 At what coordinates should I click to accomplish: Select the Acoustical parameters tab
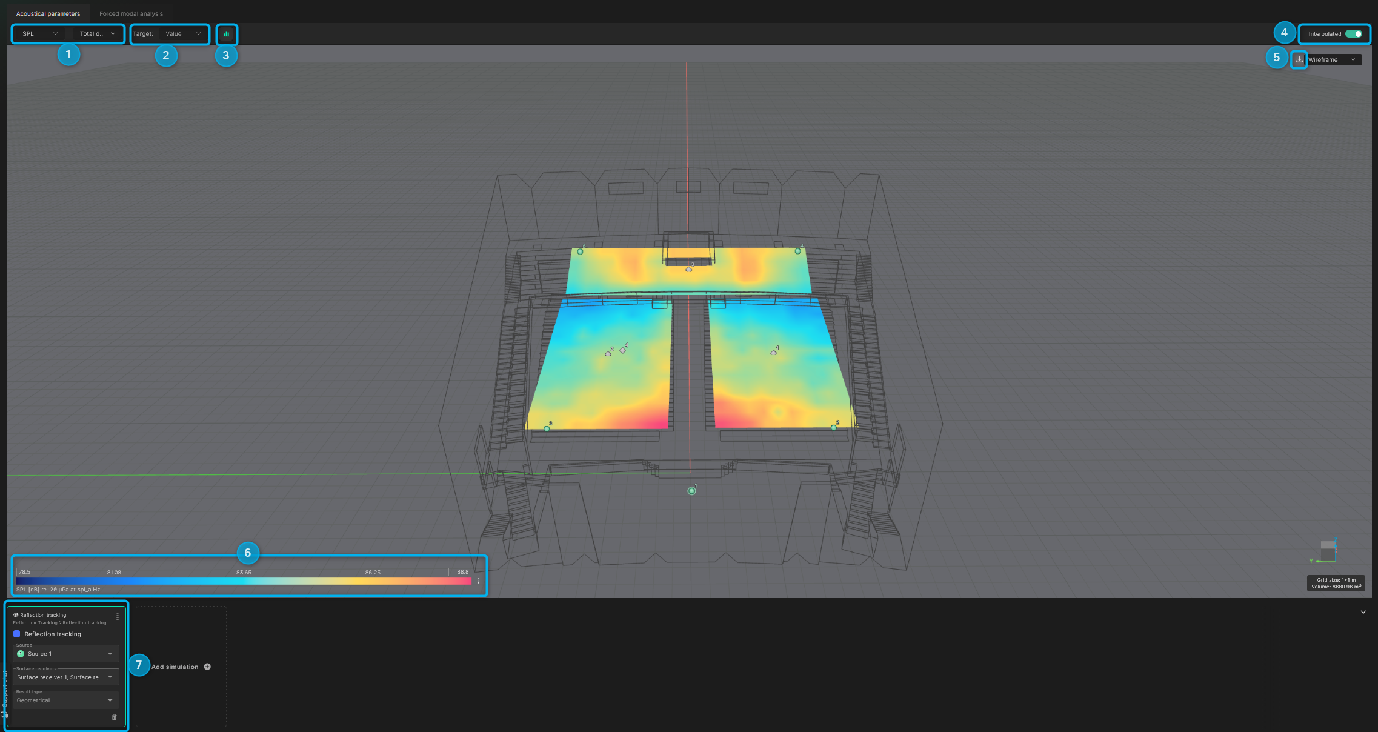[49, 13]
